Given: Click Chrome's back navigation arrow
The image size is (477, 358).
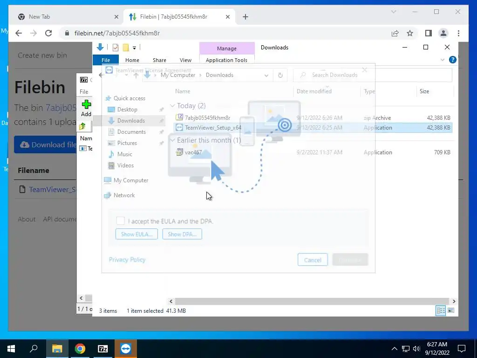Looking at the screenshot, I should pos(19,33).
